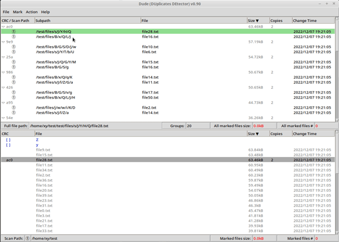339x242 pixels.
Task: Select file3.txt in bottom file list
Action: 43,216
